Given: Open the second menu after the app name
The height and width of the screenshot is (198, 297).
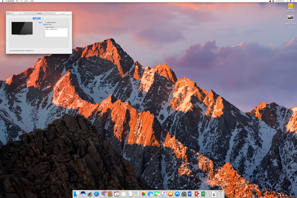Looking at the screenshot, I should [x=21, y=1].
